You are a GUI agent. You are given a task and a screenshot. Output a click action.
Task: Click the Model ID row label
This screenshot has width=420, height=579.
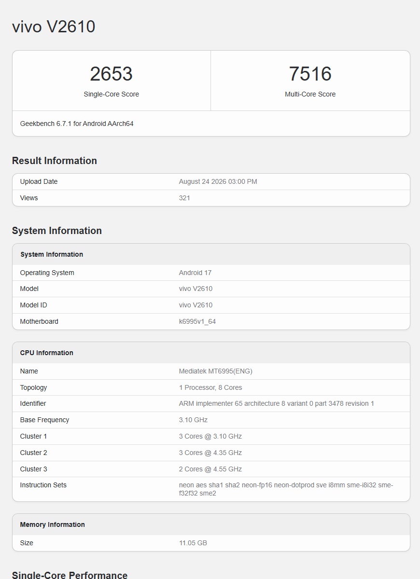click(34, 305)
